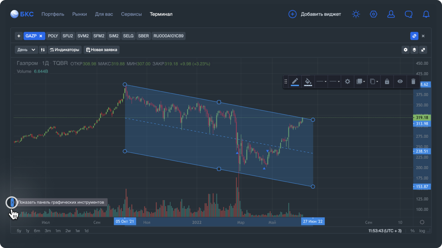
Task: Click the БКС logo
Action: point(22,14)
